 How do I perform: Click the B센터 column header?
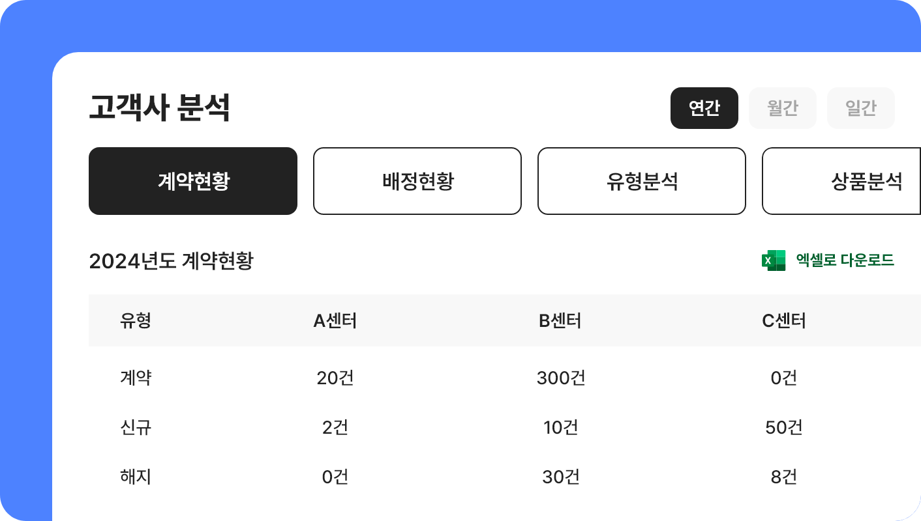560,320
